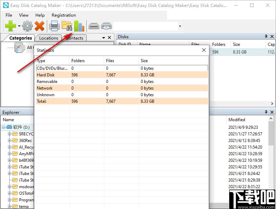Select the CDs/DVDs/Blur... statistics row
This screenshot has width=276, height=209.
(x=122, y=68)
